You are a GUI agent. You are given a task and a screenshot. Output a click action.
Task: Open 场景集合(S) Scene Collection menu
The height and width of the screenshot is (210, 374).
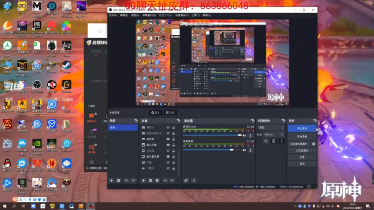[x=182, y=15]
